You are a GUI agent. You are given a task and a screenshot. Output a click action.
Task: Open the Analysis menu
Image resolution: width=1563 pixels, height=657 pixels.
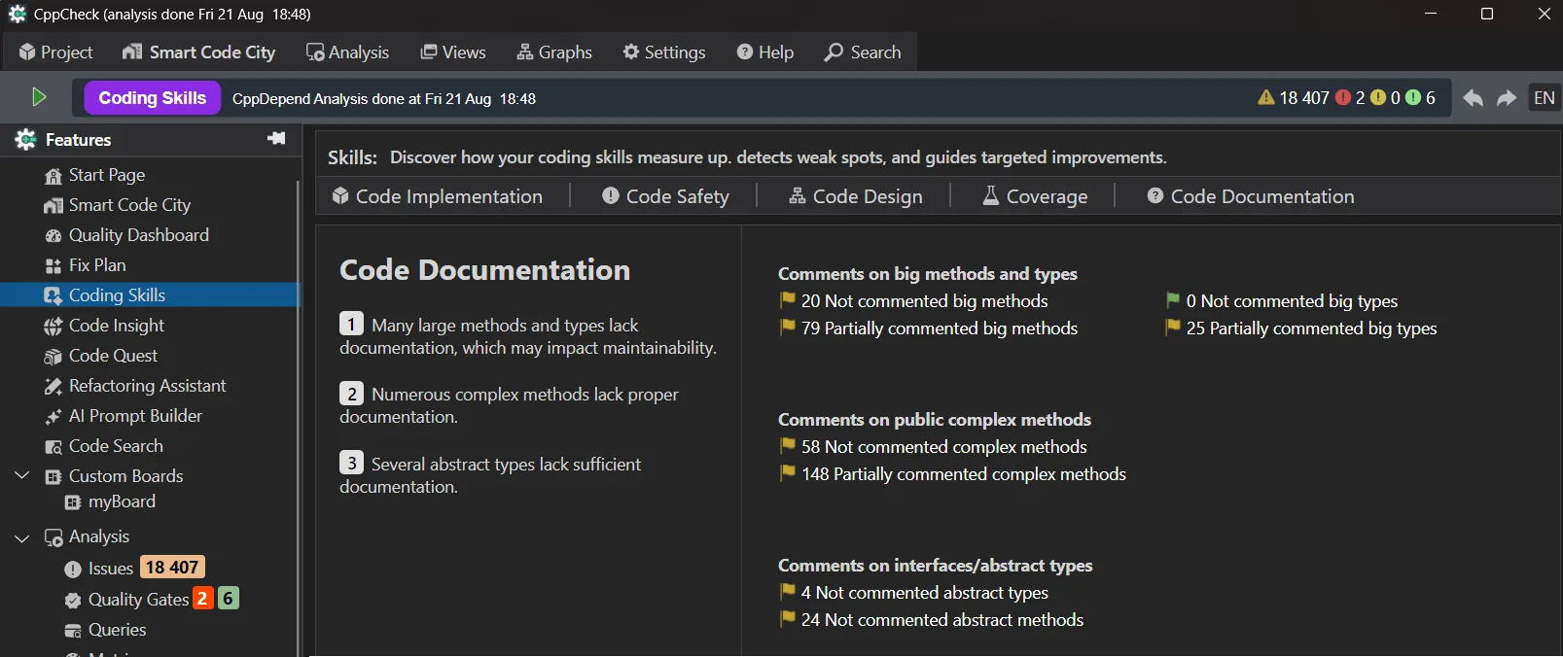(347, 52)
